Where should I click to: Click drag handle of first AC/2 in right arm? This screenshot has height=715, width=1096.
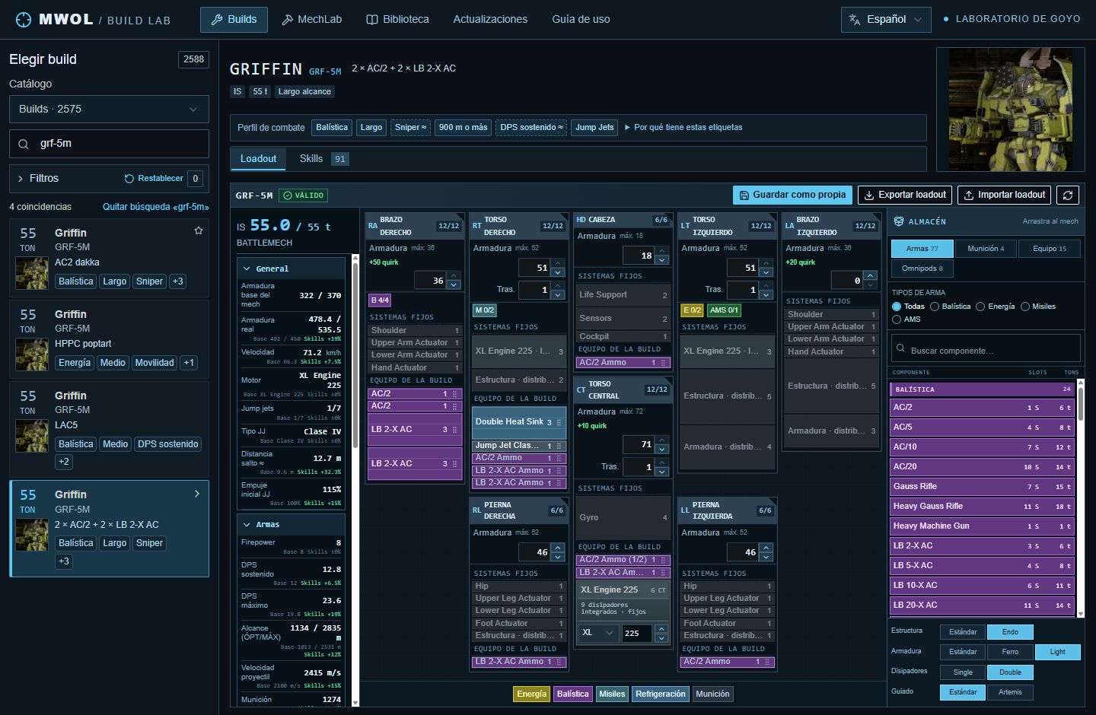point(455,394)
